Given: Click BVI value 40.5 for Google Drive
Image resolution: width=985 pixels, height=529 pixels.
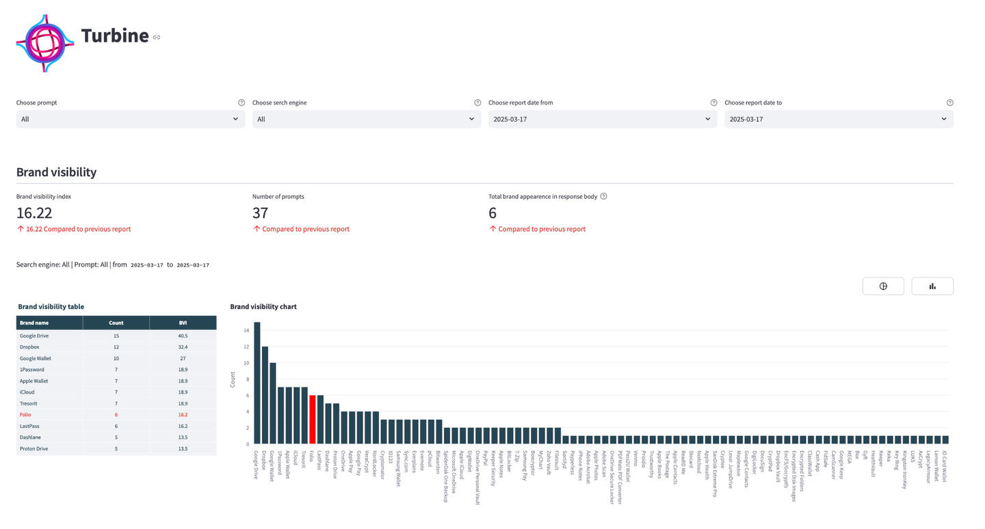Looking at the screenshot, I should (x=183, y=336).
